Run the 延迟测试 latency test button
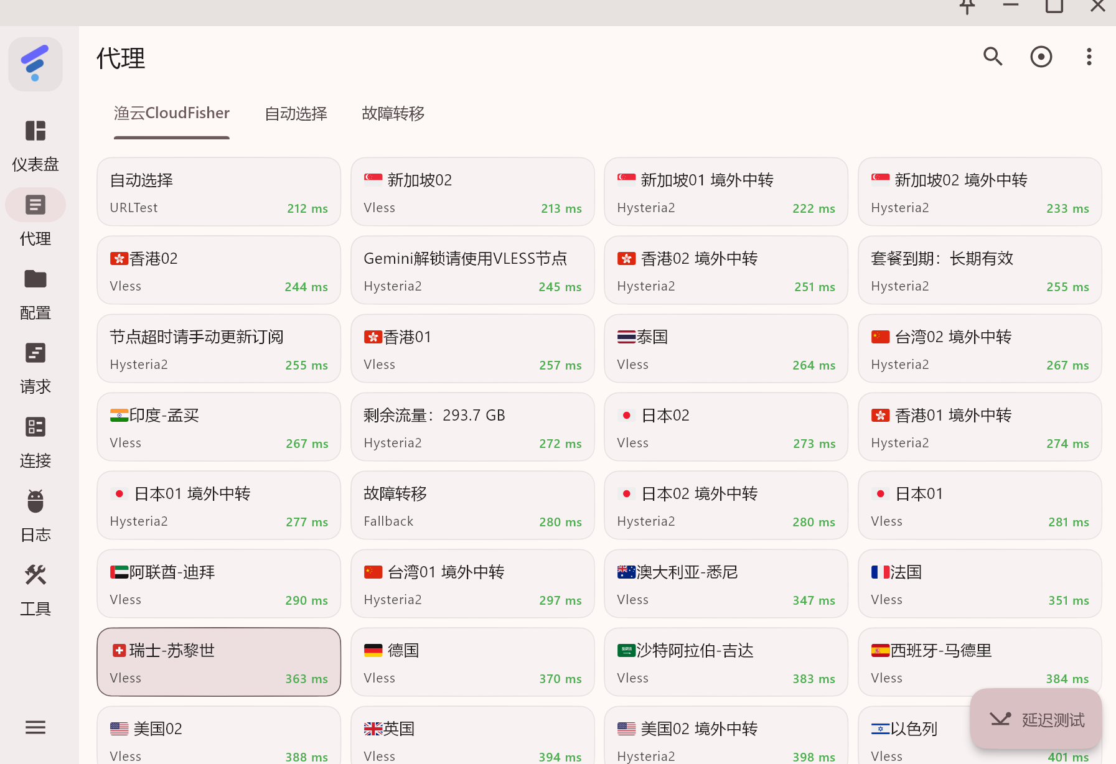This screenshot has height=764, width=1116. (1036, 720)
